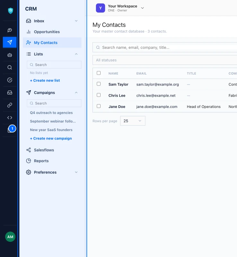Go to Opportunities
This screenshot has height=257, width=237.
(52, 31)
